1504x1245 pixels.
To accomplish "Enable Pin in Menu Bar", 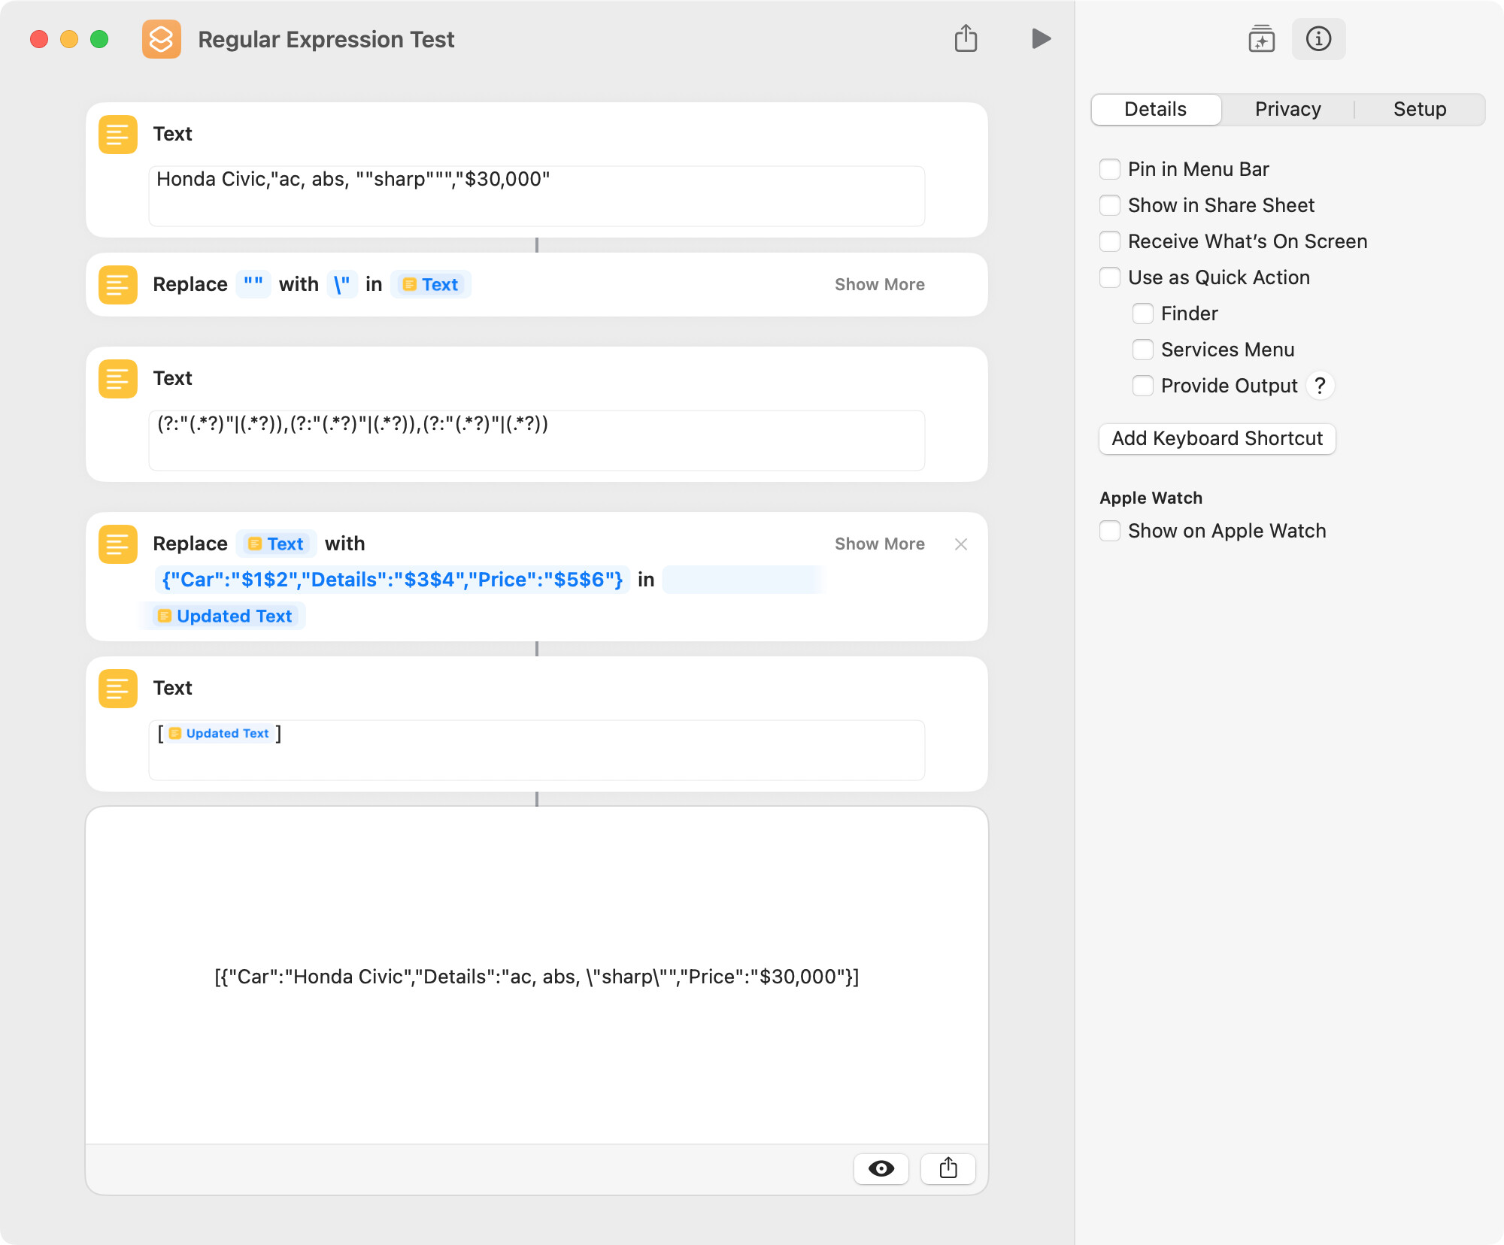I will [1110, 169].
